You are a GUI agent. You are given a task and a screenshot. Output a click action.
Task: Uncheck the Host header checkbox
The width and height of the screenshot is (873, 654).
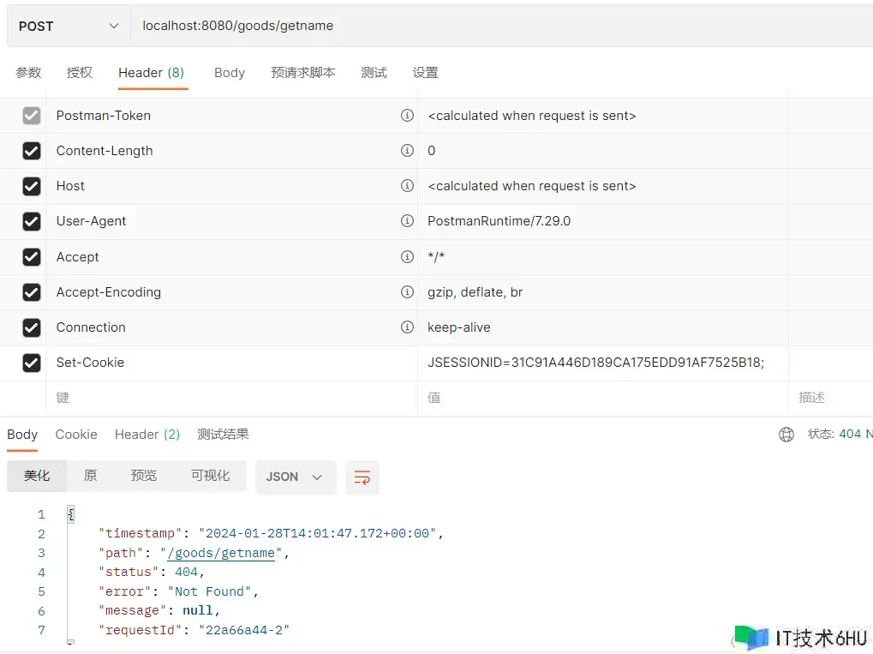click(32, 186)
